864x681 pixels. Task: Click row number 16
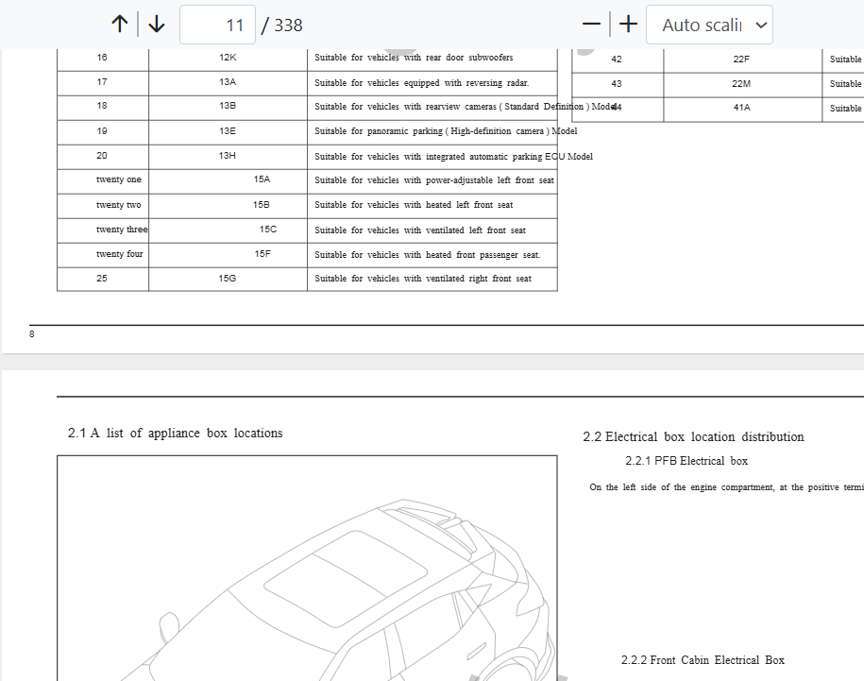point(102,58)
